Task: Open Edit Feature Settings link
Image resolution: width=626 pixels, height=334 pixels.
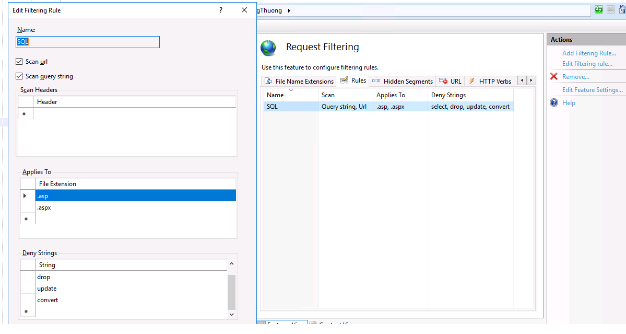Action: (593, 90)
